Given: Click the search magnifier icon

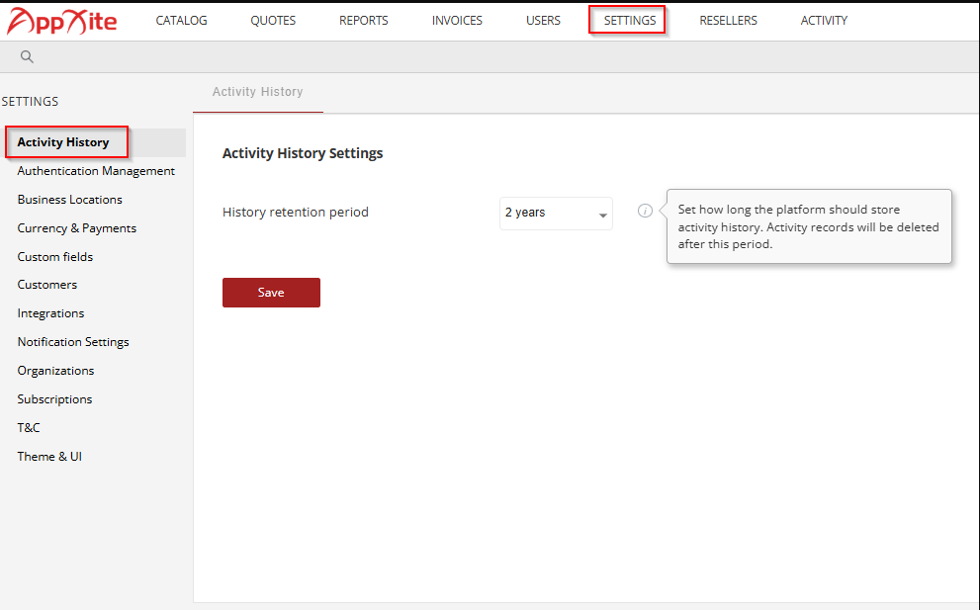Looking at the screenshot, I should pos(27,57).
